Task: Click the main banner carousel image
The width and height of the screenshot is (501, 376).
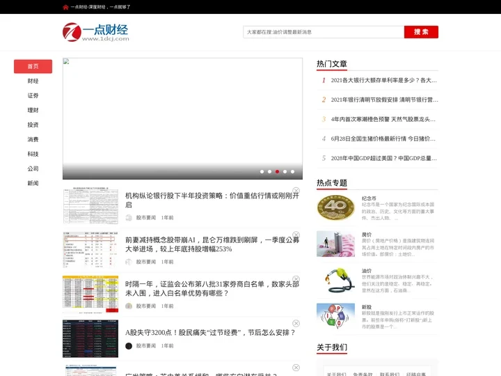Action: (x=182, y=118)
